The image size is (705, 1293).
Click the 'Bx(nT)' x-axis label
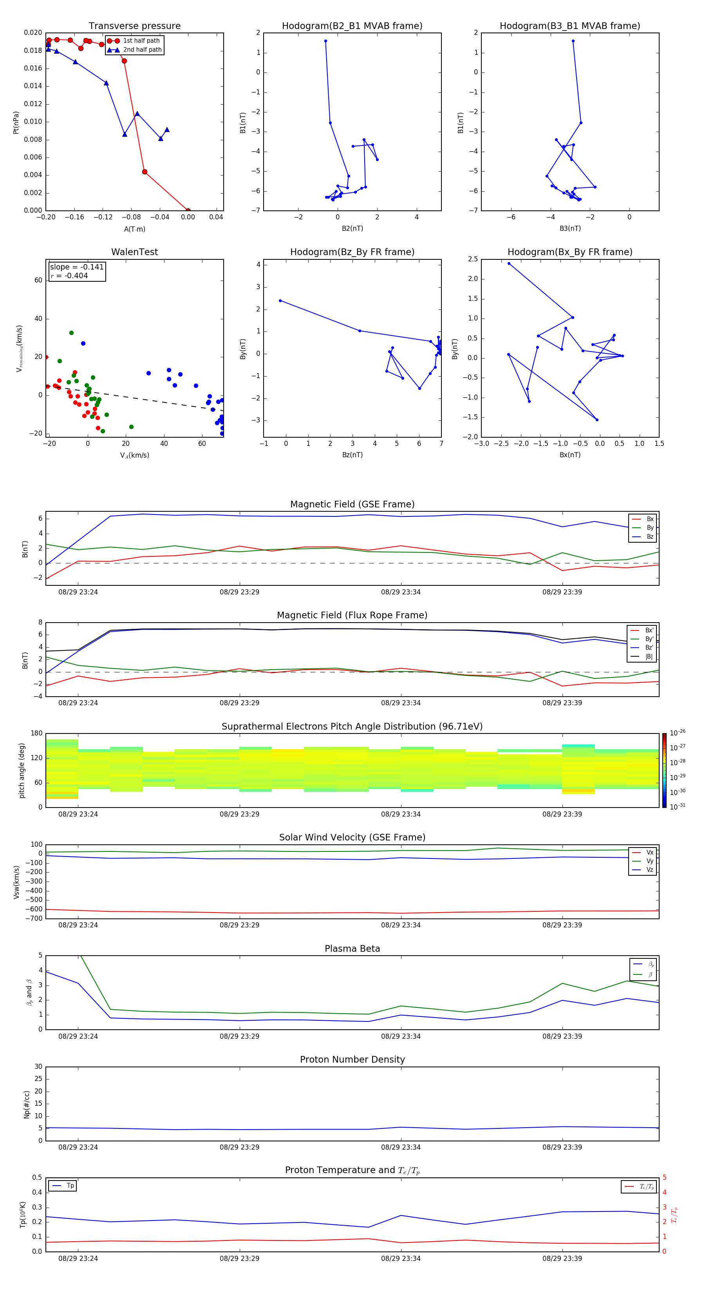tap(570, 455)
